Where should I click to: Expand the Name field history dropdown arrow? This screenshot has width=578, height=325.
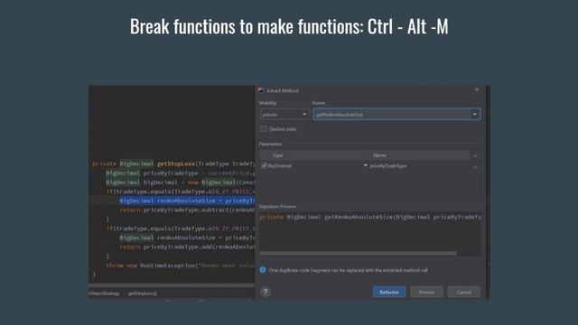click(x=475, y=115)
